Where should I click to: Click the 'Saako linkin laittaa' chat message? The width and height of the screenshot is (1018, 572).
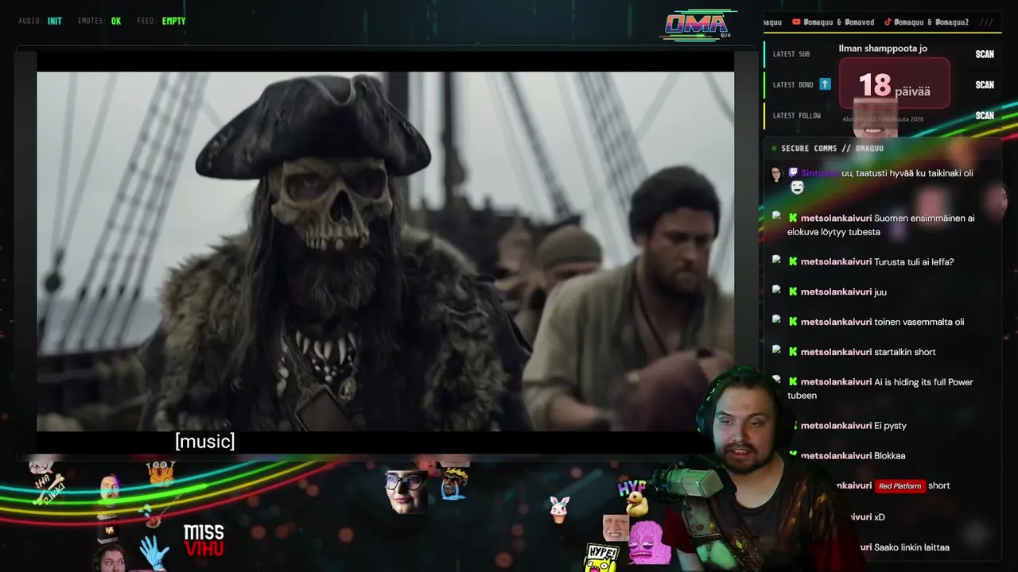click(x=911, y=547)
